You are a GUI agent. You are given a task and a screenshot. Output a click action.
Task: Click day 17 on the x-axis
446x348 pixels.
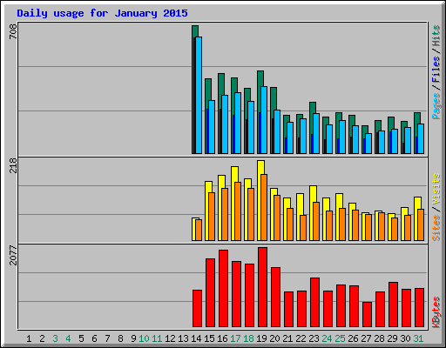235,338
